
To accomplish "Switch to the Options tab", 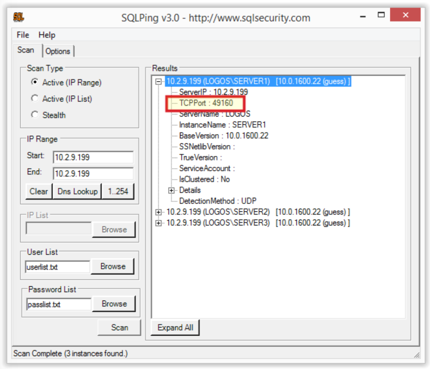I will tap(58, 51).
